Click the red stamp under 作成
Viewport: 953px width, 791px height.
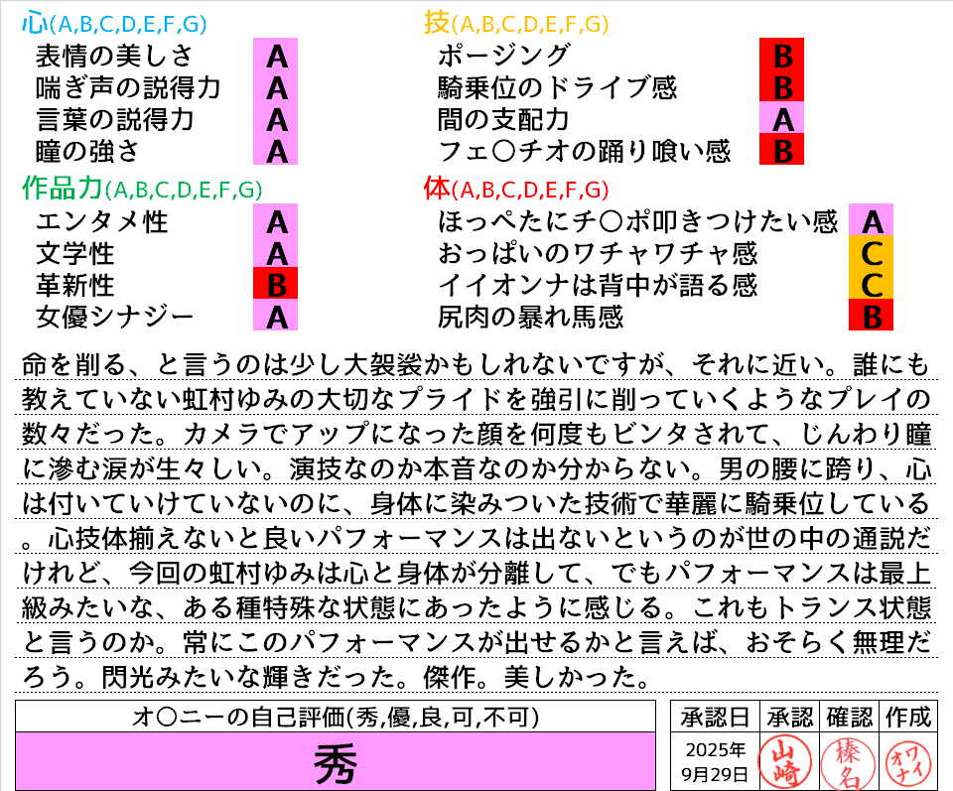(x=908, y=763)
